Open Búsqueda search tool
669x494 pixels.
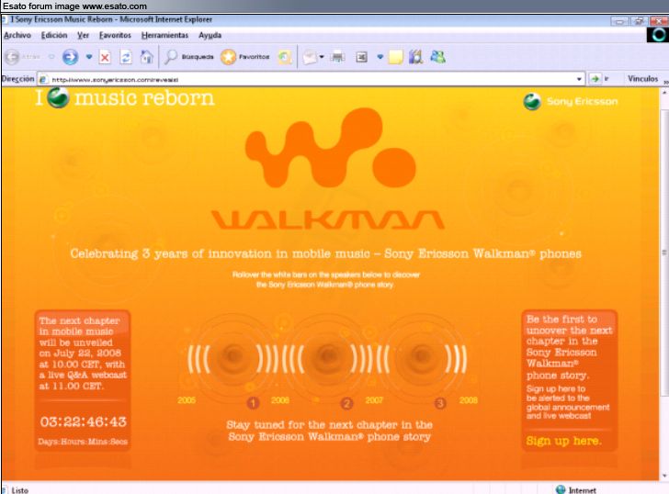coord(188,57)
